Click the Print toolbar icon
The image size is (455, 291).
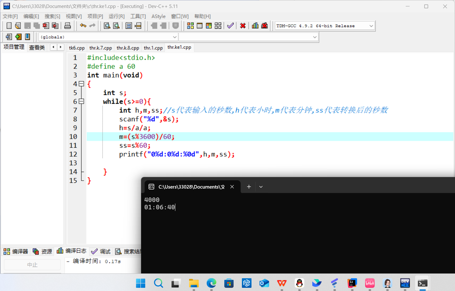click(68, 26)
